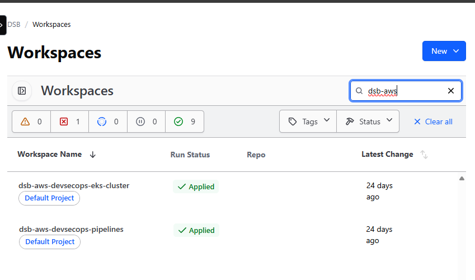Sort by Workspace Name arrow
475x280 pixels.
(x=93, y=155)
